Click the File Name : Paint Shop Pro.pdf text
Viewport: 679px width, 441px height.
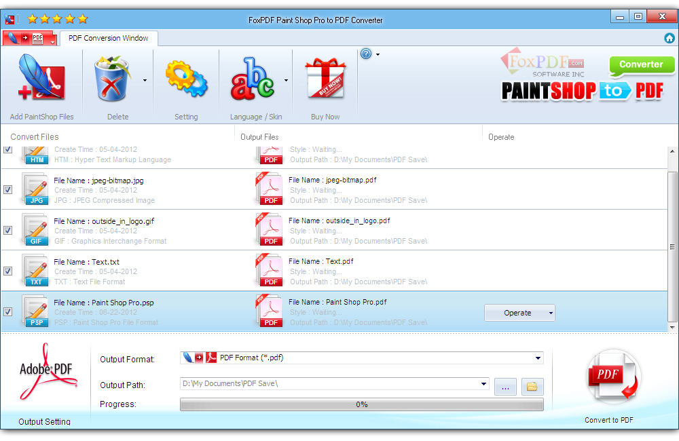pyautogui.click(x=337, y=302)
